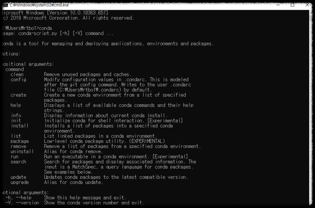315x208 pixels.
Task: Click the 'upgrade' command name
Action: (20, 182)
